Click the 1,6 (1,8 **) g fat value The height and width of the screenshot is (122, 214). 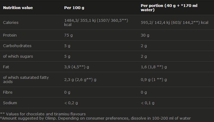154,67
